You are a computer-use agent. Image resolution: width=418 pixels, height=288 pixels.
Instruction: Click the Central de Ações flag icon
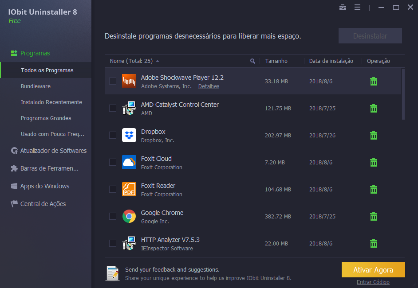[14, 204]
